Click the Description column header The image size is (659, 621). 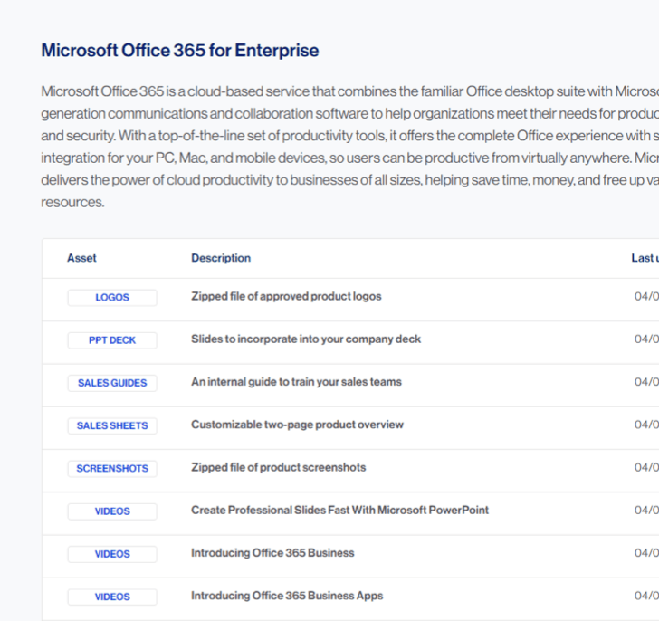[x=221, y=258]
